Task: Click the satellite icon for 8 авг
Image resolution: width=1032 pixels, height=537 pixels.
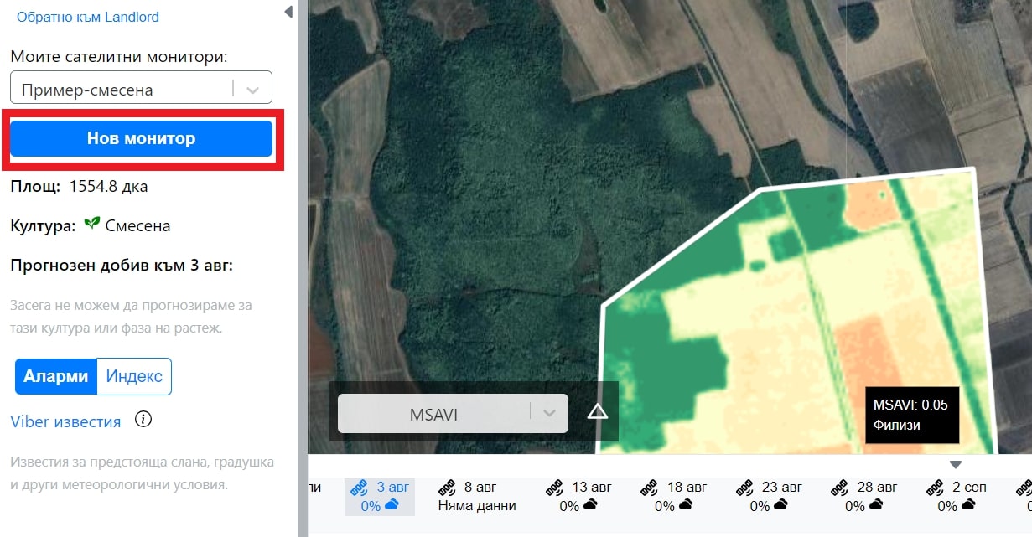Action: point(448,487)
